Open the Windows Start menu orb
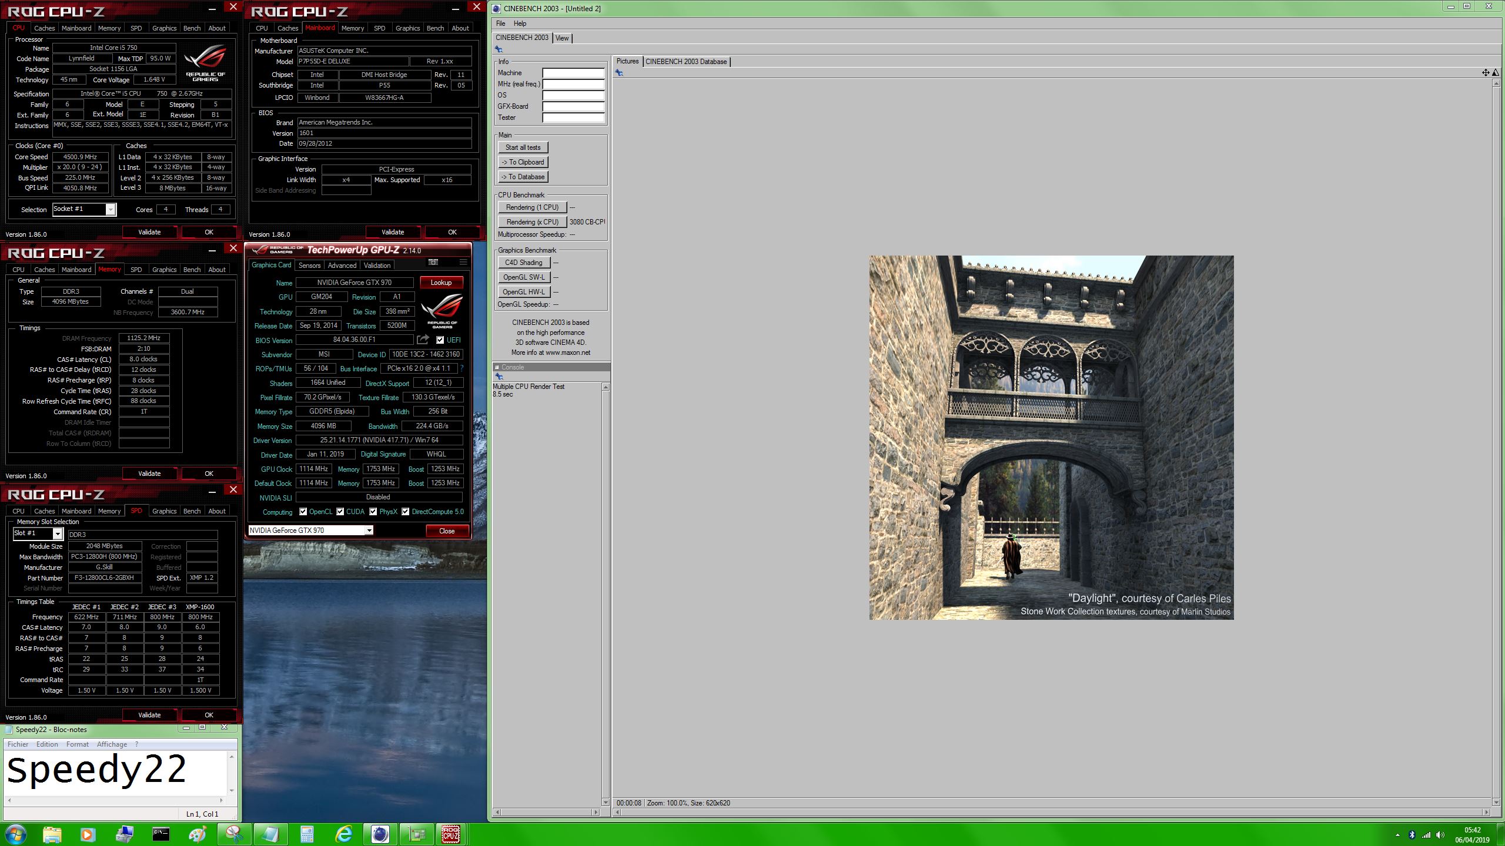Image resolution: width=1505 pixels, height=846 pixels. click(15, 834)
